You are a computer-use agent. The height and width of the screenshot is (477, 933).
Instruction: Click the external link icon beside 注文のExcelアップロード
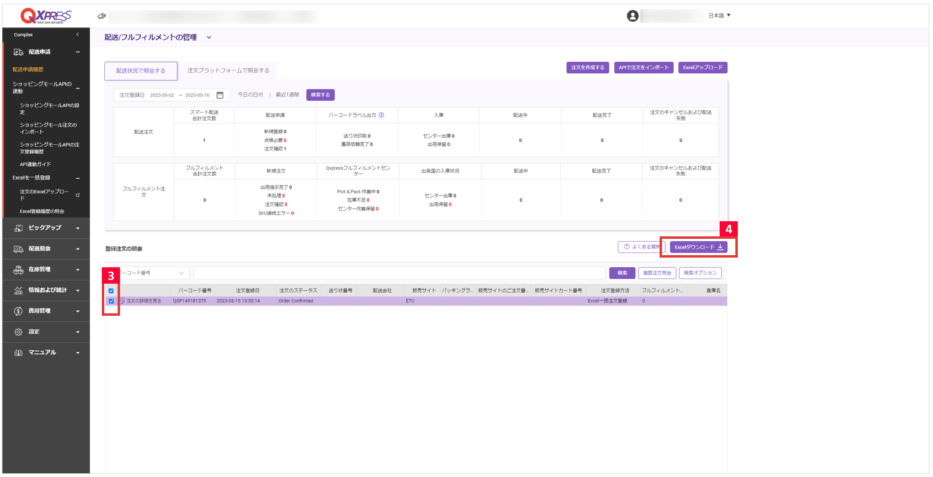tap(78, 195)
